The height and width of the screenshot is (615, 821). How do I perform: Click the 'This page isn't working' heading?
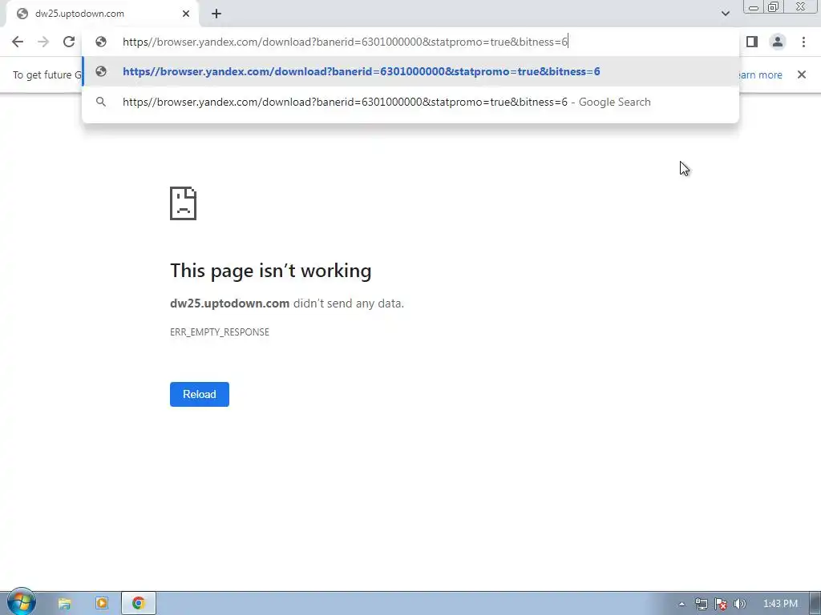tap(271, 271)
